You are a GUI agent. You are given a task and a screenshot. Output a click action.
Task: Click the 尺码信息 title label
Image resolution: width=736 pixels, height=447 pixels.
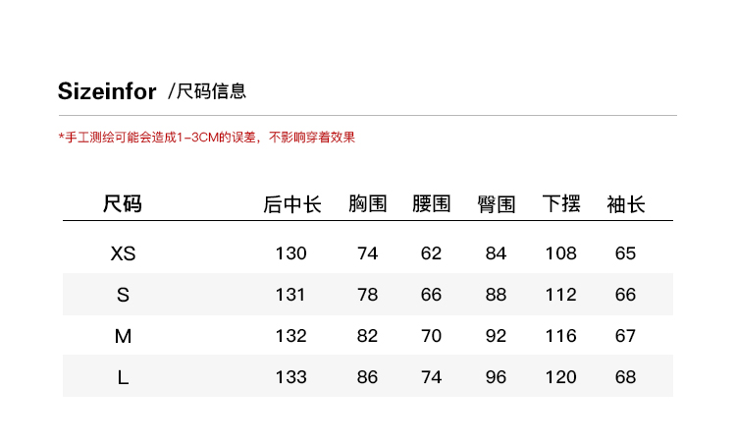tap(211, 92)
